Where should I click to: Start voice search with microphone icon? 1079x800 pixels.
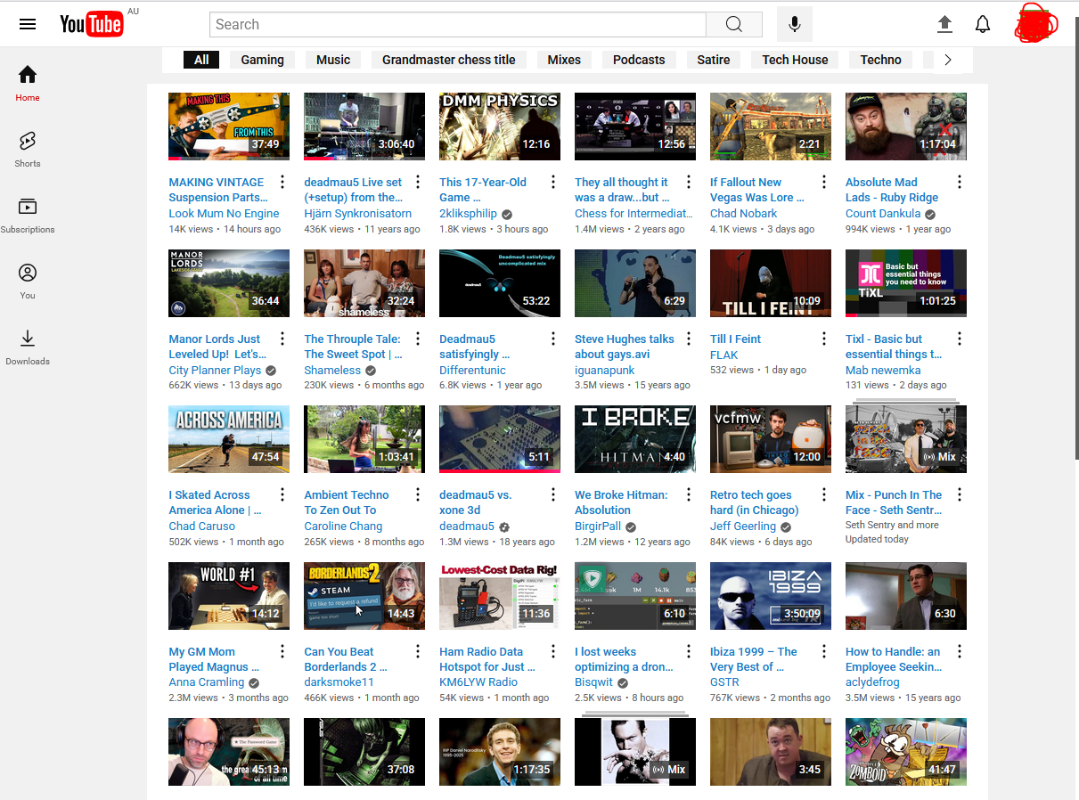point(795,24)
